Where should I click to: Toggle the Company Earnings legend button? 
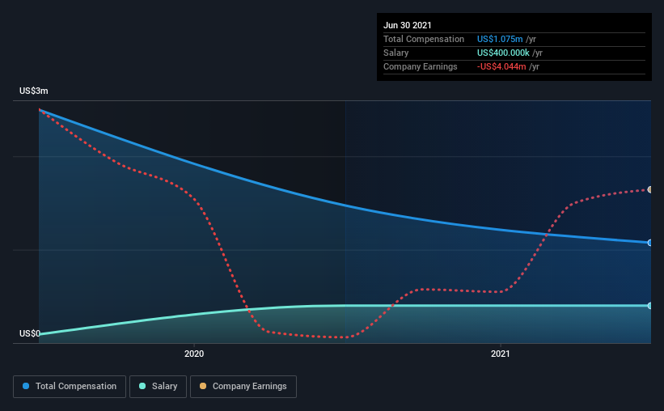[x=243, y=387]
